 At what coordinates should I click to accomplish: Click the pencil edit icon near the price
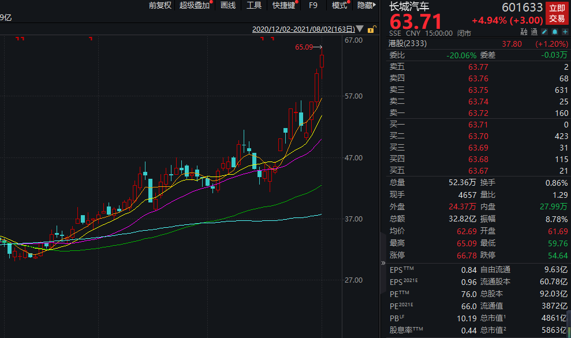click(544, 33)
